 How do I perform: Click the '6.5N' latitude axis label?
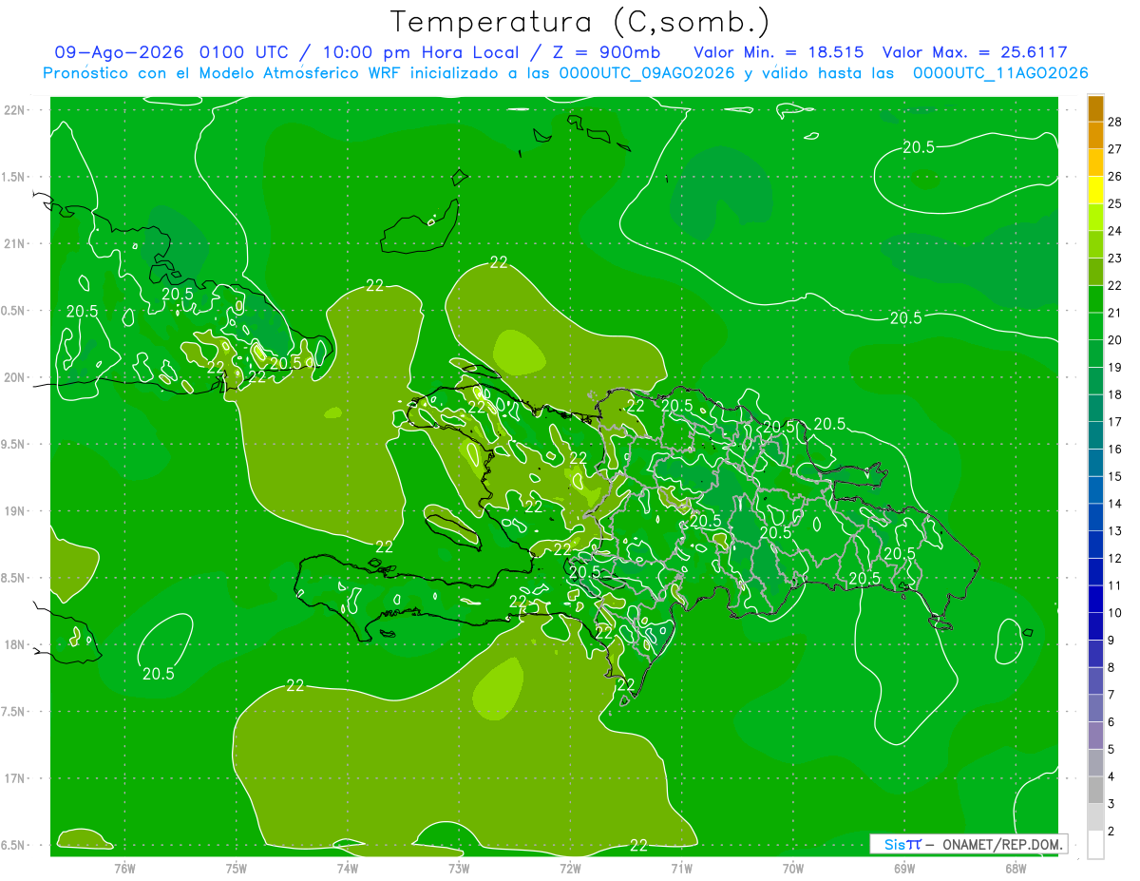[x=13, y=846]
